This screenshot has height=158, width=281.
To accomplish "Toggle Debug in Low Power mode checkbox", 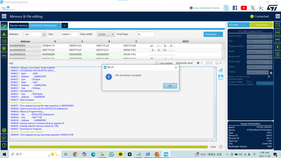I will click(269, 76).
